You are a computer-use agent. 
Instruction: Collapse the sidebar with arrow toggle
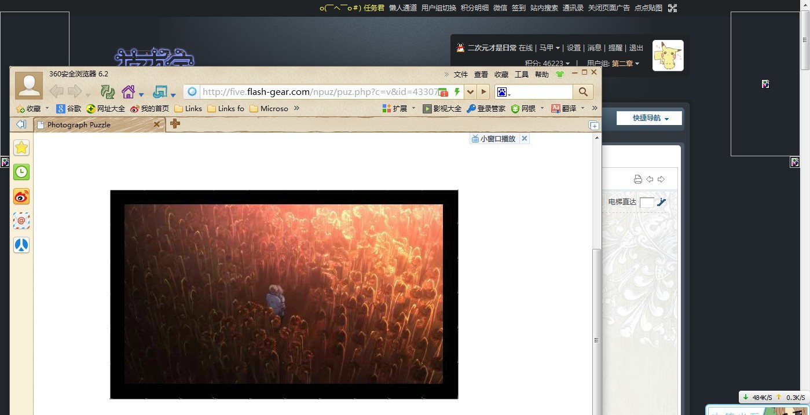click(21, 124)
